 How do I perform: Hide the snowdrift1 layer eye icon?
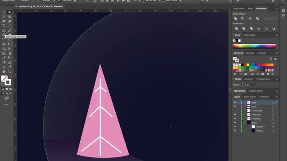click(235, 119)
